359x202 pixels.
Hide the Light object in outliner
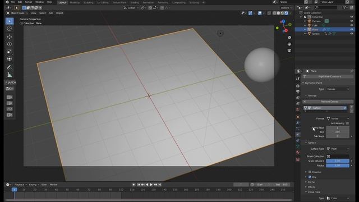[x=352, y=25]
